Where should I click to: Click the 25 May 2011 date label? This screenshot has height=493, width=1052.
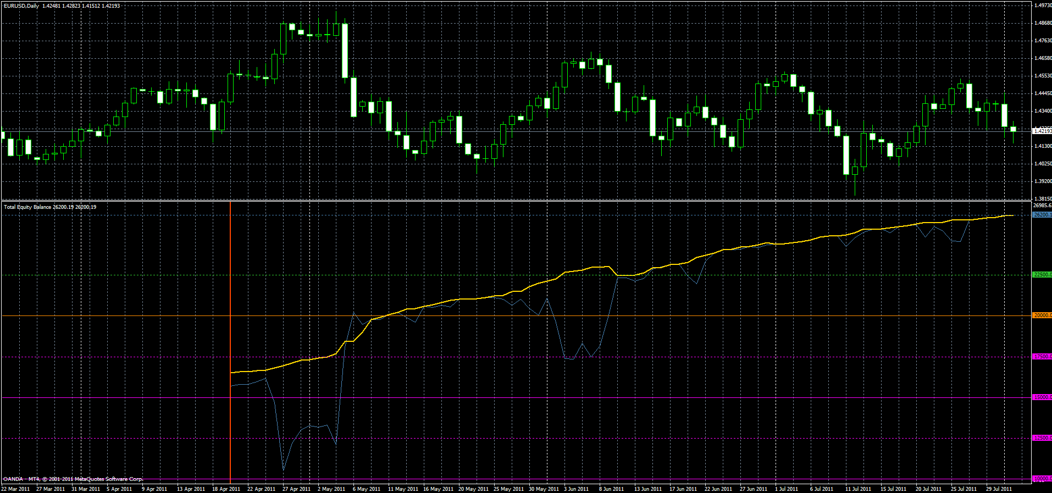pyautogui.click(x=508, y=489)
